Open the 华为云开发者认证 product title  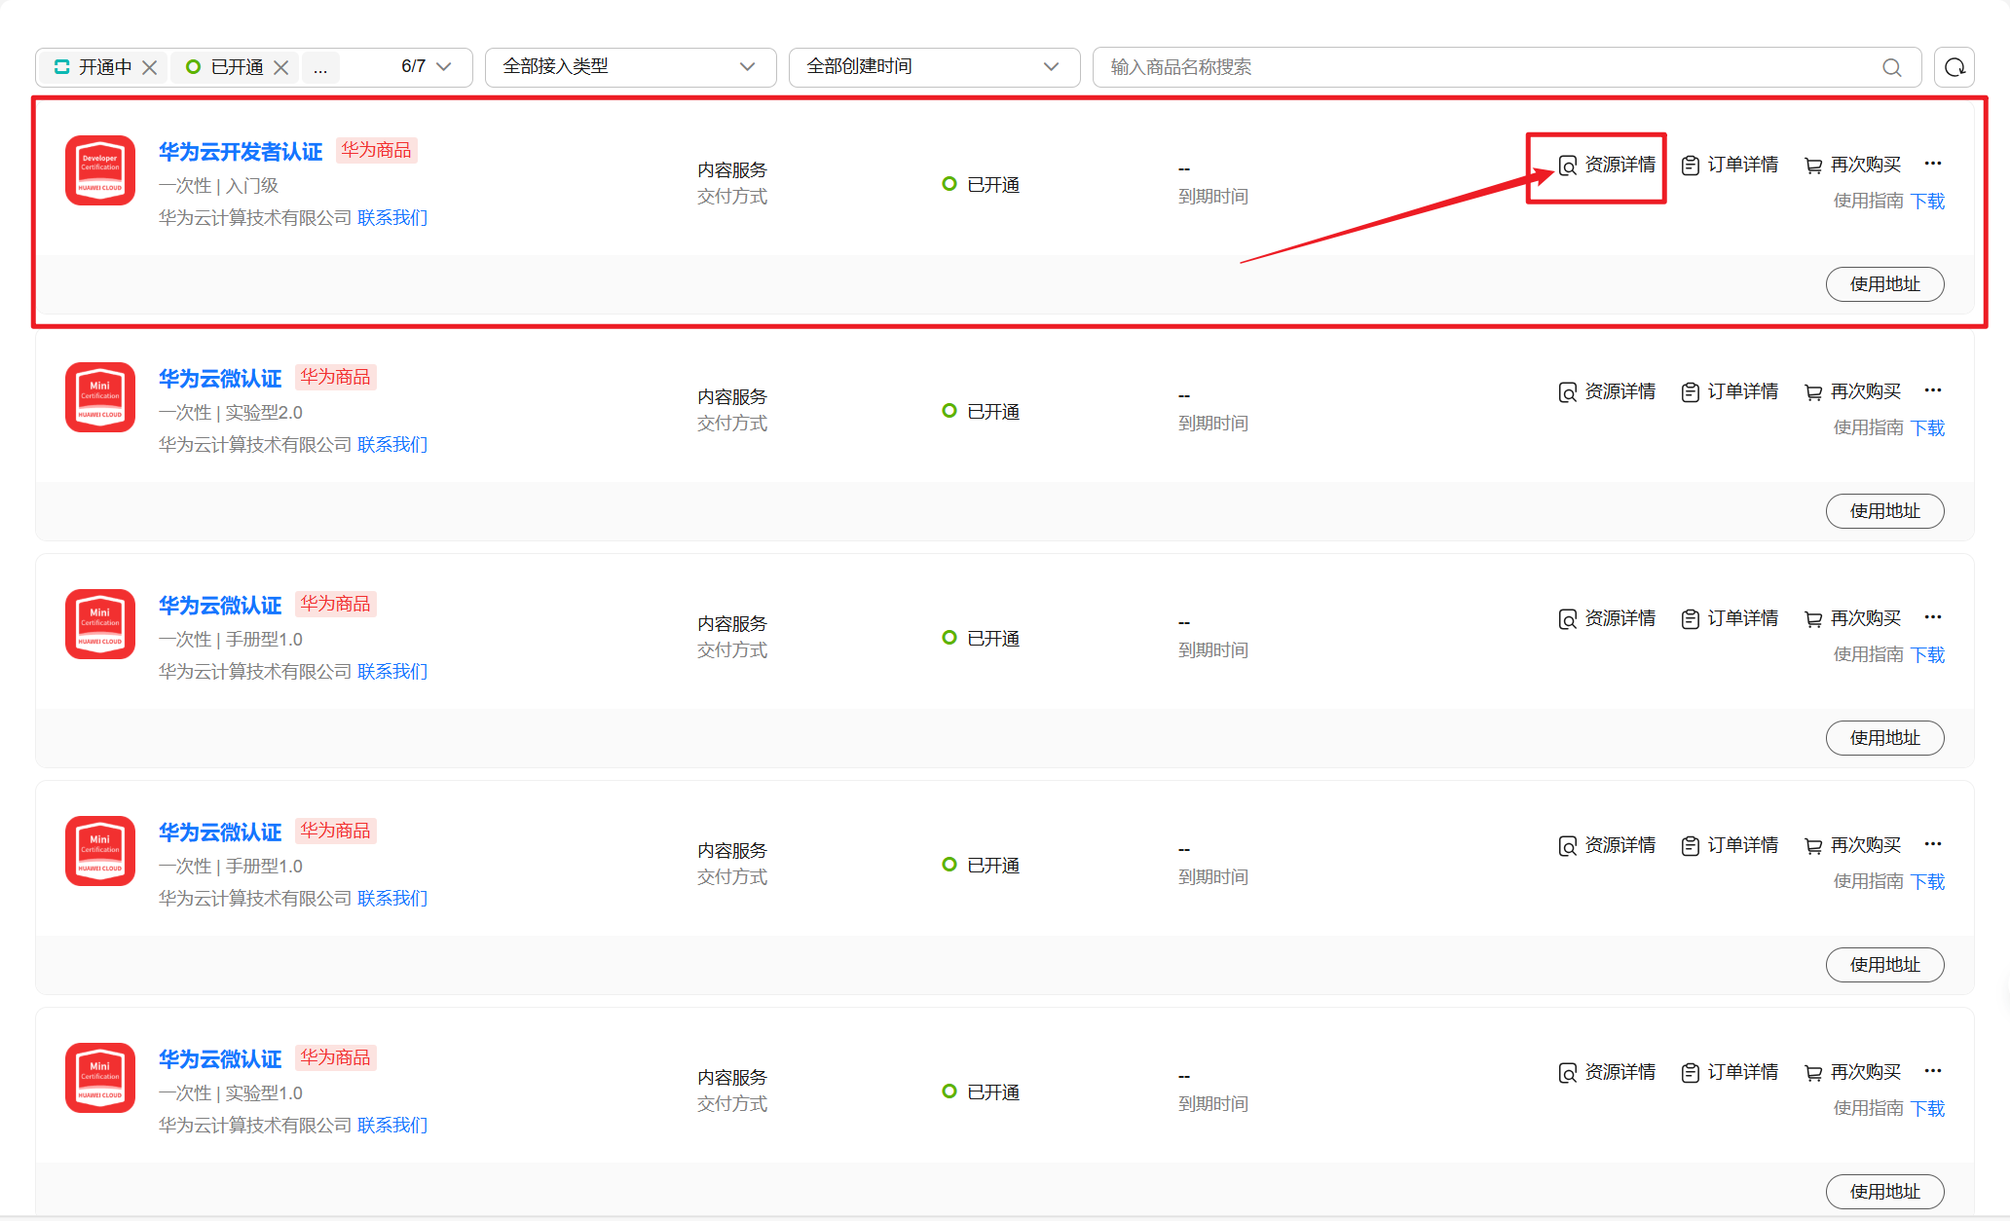pos(241,151)
